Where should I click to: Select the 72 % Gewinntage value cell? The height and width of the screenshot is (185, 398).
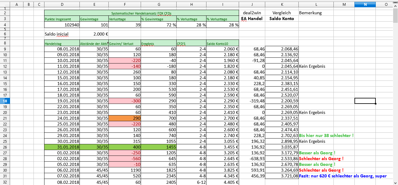pos(158,25)
